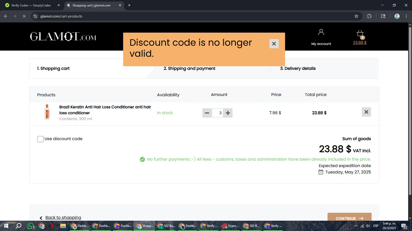Viewport: 412px width, 231px height.
Task: Remove Brazil Keratin conditioner from cart
Action: [x=366, y=112]
